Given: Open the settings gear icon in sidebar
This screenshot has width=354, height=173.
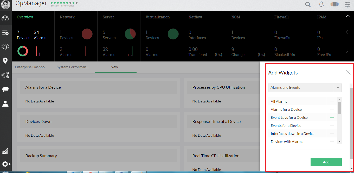Looking at the screenshot, I should click(5, 164).
